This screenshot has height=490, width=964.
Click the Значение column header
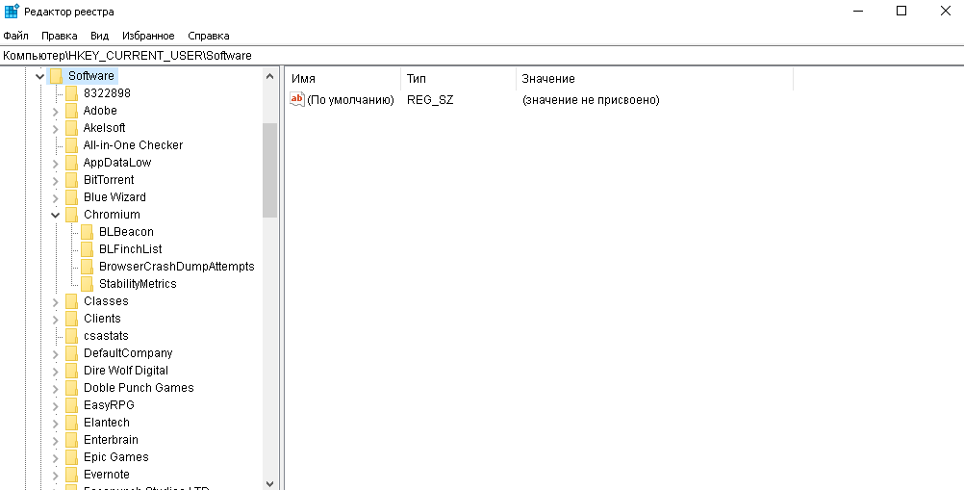(x=655, y=79)
